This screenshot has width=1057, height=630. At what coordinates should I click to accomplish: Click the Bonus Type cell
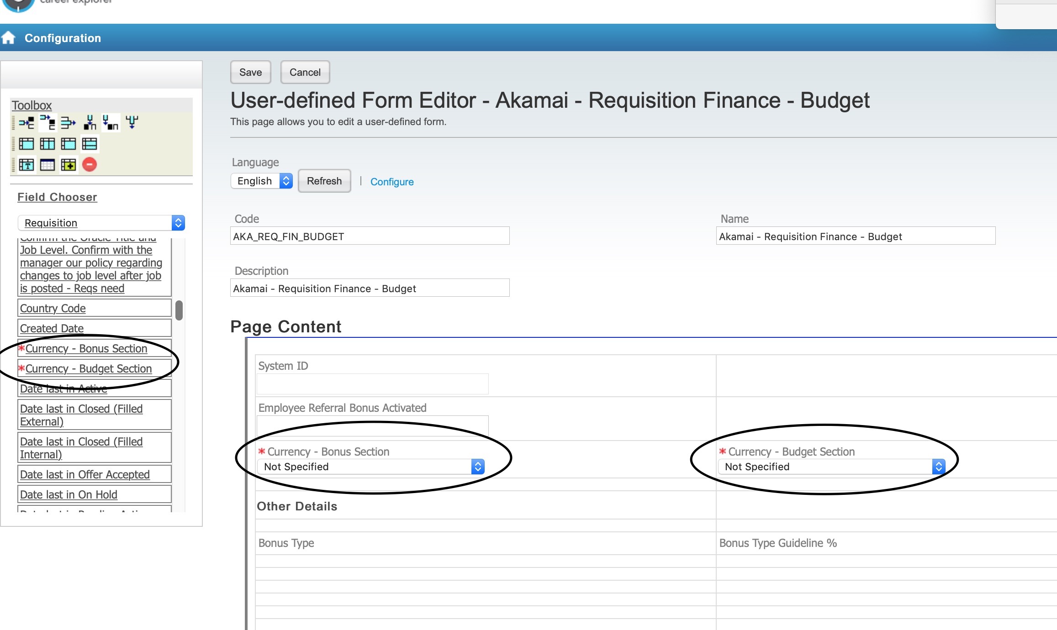point(486,543)
